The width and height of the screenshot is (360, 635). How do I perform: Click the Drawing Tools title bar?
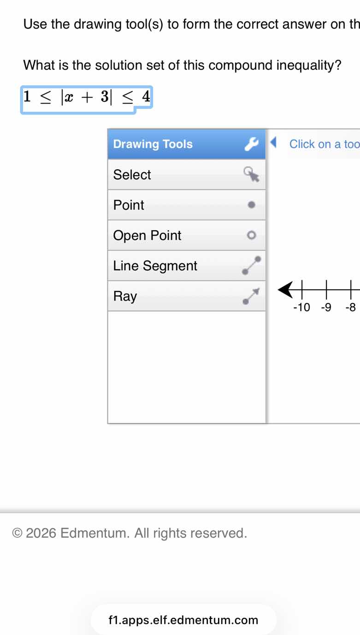coord(153,144)
